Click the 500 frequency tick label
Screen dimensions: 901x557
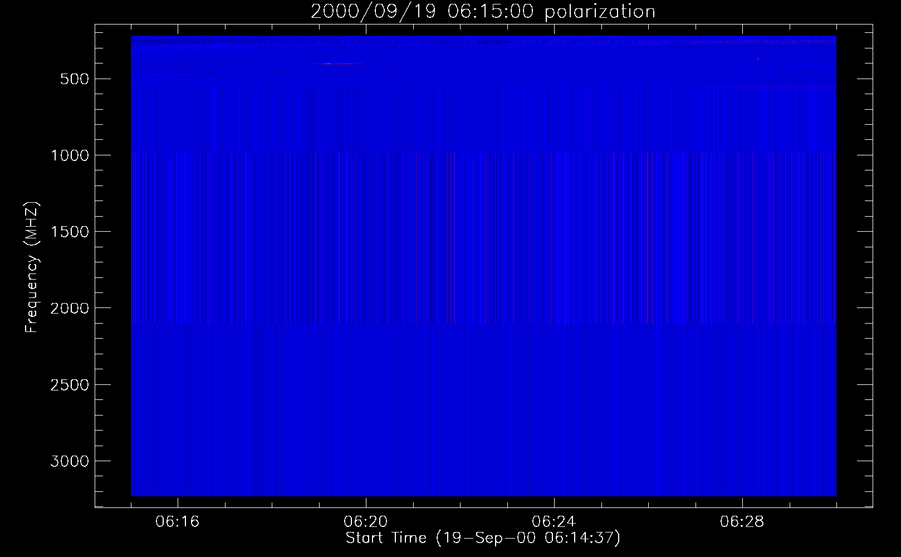point(75,79)
